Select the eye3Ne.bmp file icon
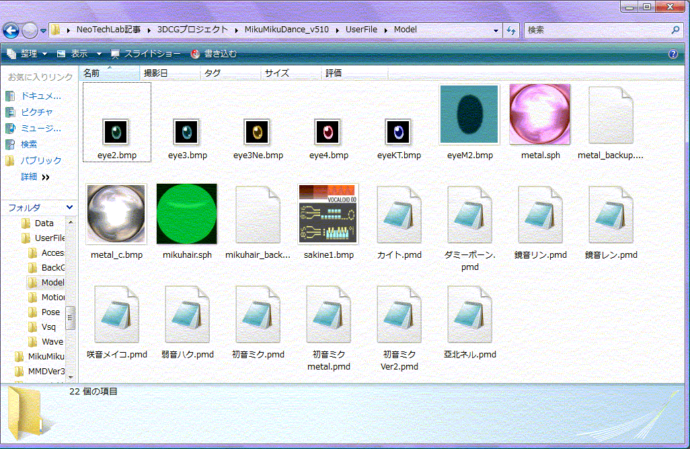Image resolution: width=690 pixels, height=449 pixels. click(258, 132)
